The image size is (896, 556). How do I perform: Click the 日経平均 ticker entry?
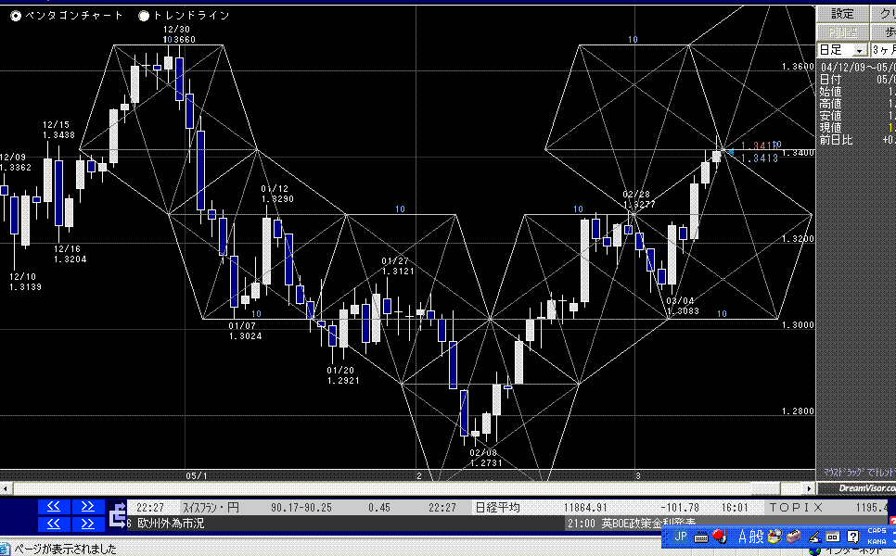(x=498, y=508)
